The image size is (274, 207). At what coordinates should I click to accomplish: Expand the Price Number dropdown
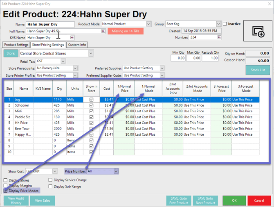[x=116, y=171]
